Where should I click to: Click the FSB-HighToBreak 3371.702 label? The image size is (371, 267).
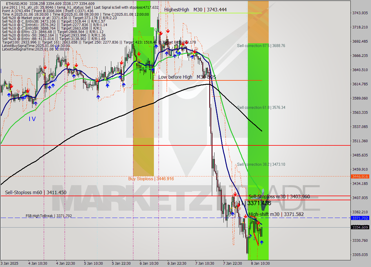[x=49, y=216]
